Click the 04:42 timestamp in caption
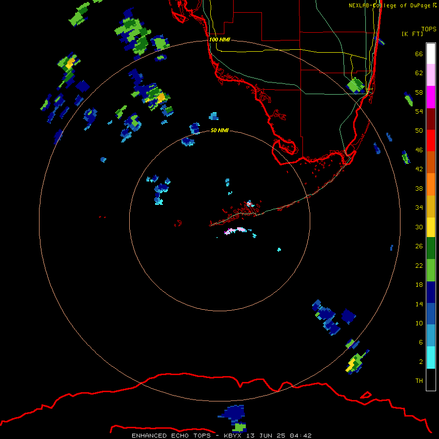This screenshot has width=439, height=439. tap(300, 436)
